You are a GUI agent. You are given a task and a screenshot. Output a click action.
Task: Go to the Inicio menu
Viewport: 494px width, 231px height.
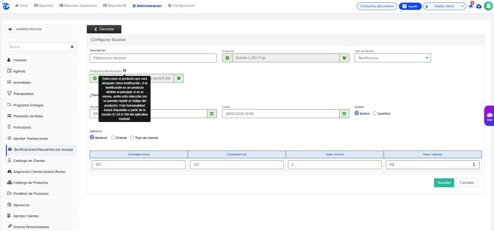(21, 6)
